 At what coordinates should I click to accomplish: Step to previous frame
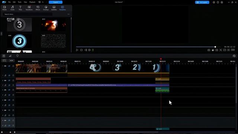click(x=86, y=50)
